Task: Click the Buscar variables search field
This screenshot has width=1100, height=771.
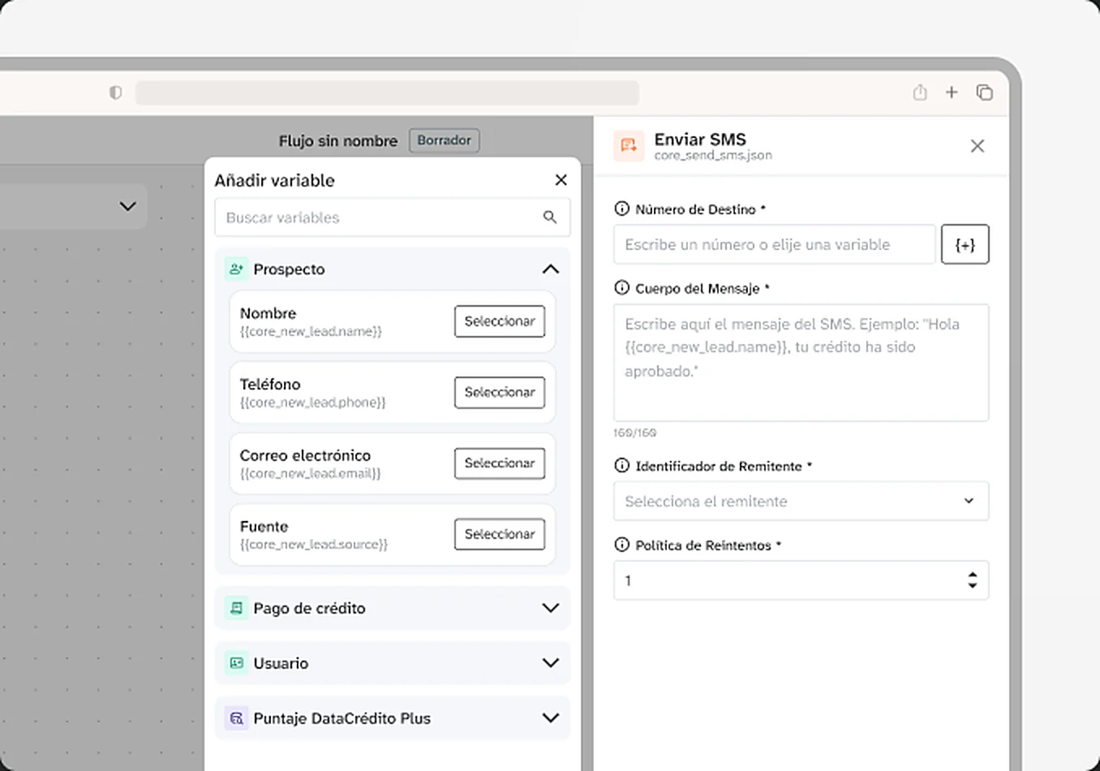Action: (x=393, y=218)
